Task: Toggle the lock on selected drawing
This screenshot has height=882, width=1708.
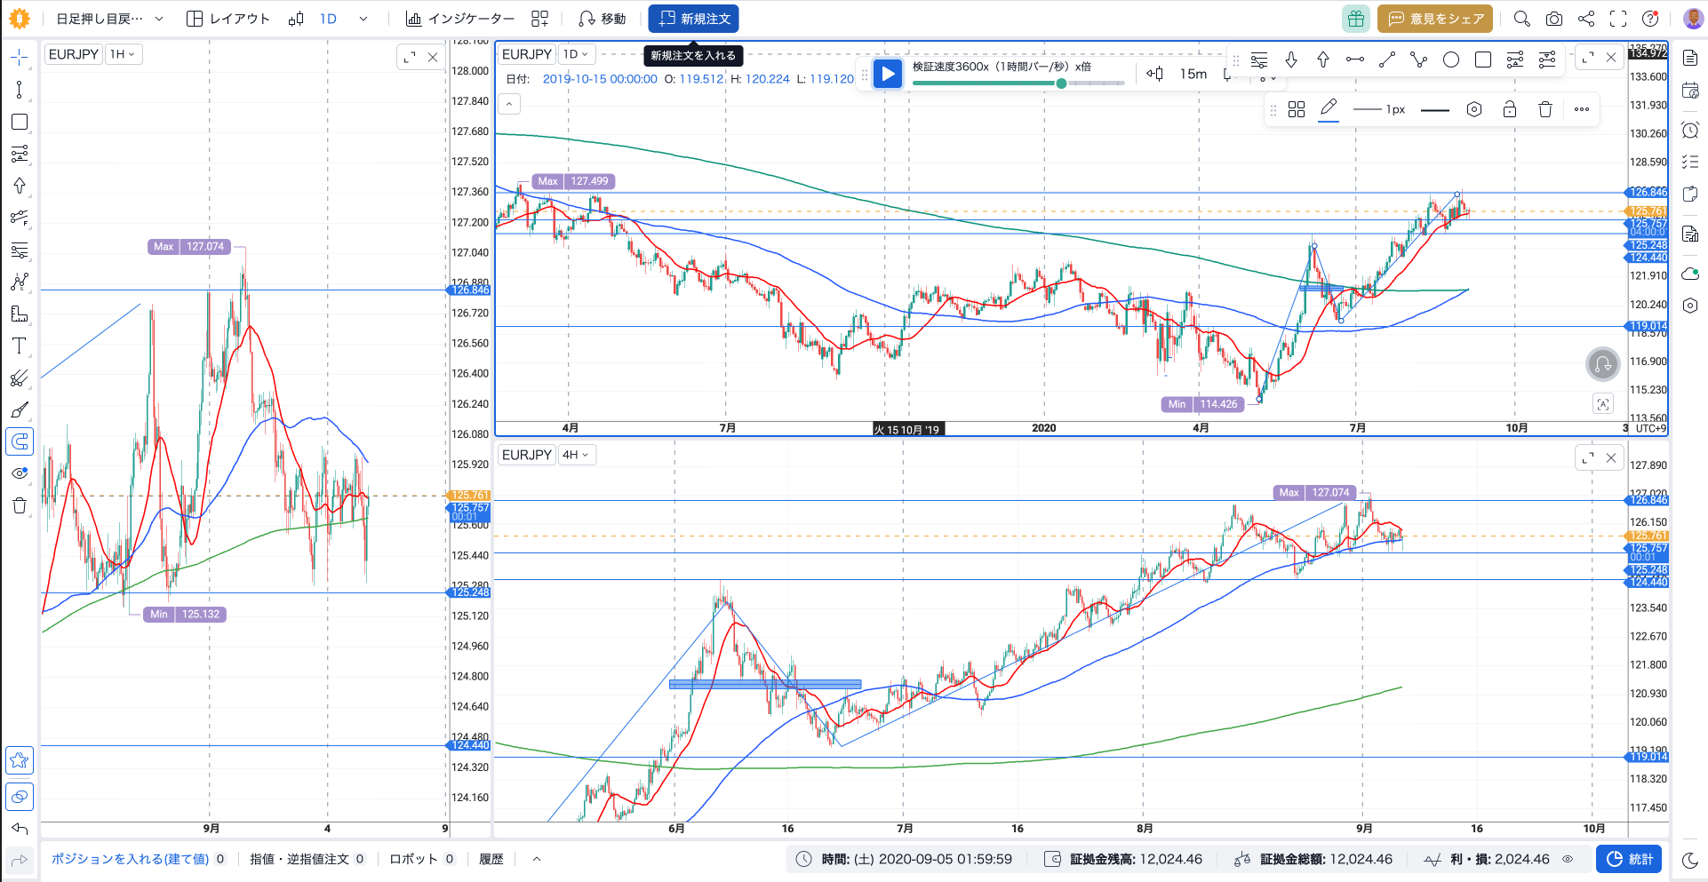Action: tap(1509, 109)
